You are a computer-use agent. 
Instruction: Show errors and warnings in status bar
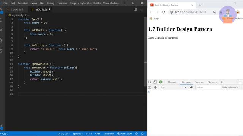coord(4,134)
